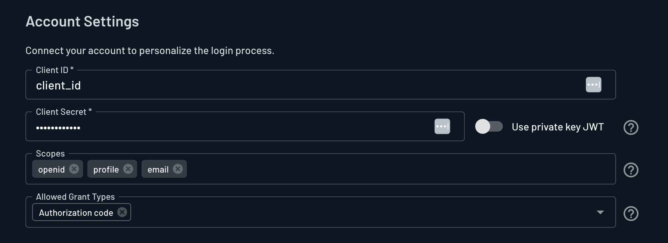
Task: Remove the email scope chip
Action: [x=177, y=169]
